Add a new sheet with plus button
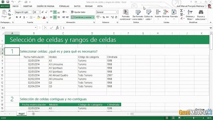 point(33,114)
